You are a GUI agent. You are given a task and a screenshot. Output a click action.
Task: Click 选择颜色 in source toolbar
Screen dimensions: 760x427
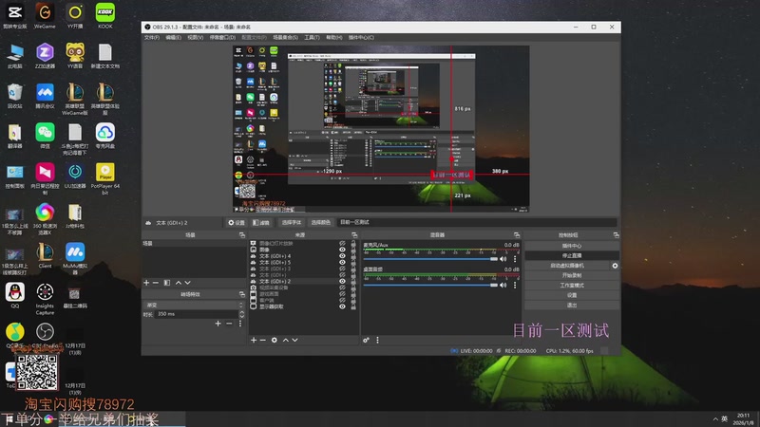pos(320,223)
